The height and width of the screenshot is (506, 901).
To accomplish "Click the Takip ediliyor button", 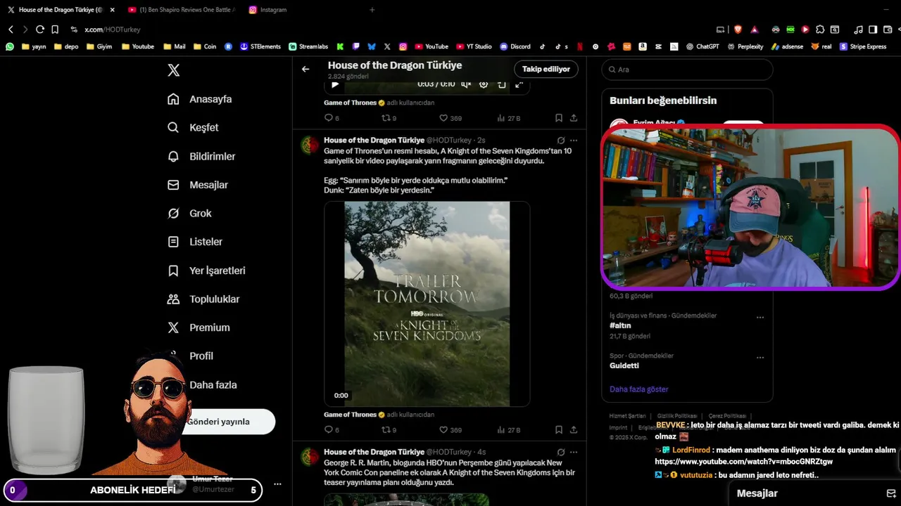I will tap(546, 69).
